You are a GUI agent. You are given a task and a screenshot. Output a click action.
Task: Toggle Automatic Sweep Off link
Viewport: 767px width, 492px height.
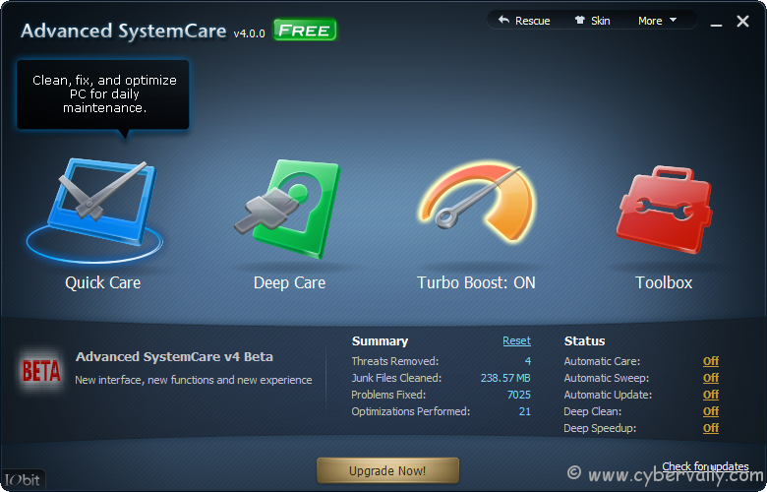(x=711, y=378)
